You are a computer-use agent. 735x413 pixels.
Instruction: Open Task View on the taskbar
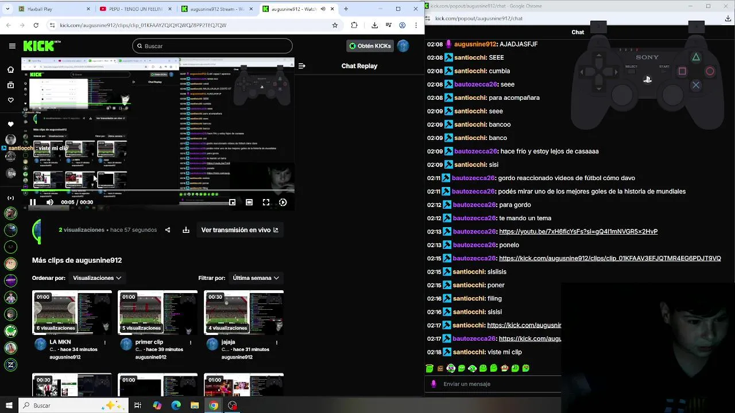tap(138, 406)
